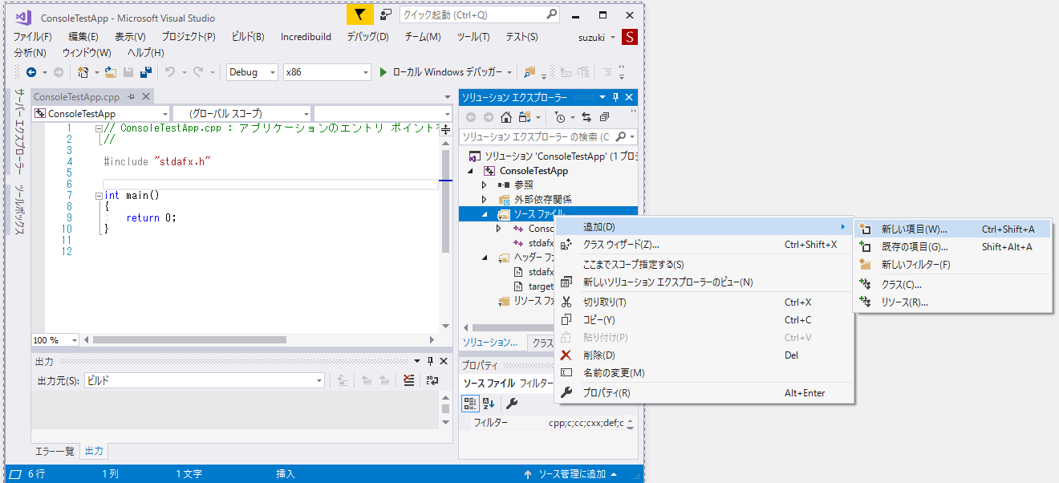The image size is (1059, 483).
Task: Click the navigate backward arrow icon
Action: [x=31, y=72]
